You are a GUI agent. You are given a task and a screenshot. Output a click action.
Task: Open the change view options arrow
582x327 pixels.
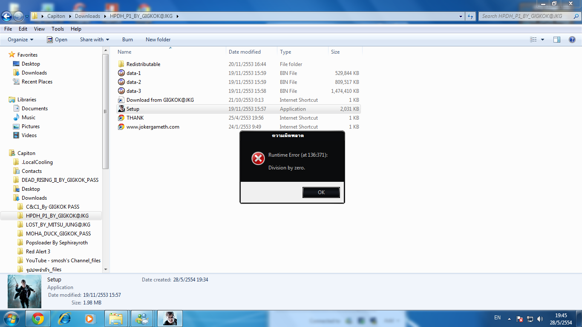tap(542, 40)
